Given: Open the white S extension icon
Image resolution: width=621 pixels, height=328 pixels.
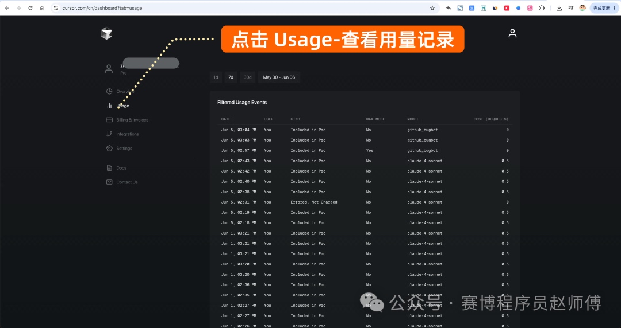Looking at the screenshot, I should (460, 8).
